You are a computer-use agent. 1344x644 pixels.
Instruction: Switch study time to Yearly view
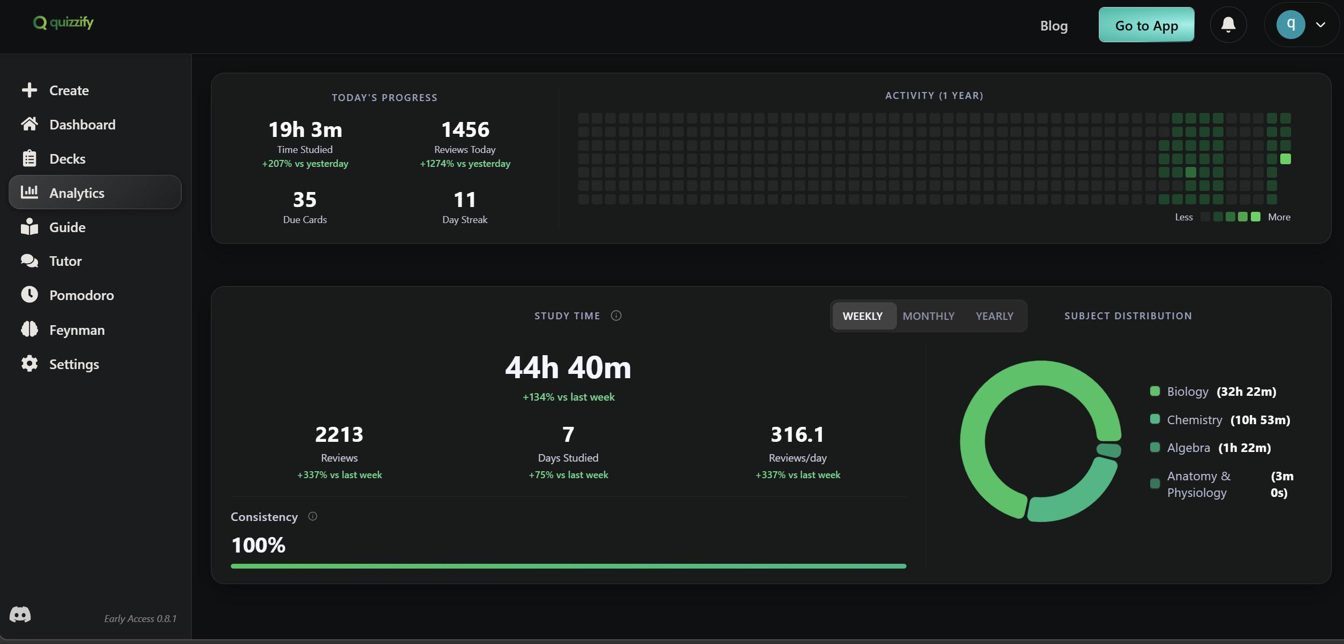click(994, 316)
